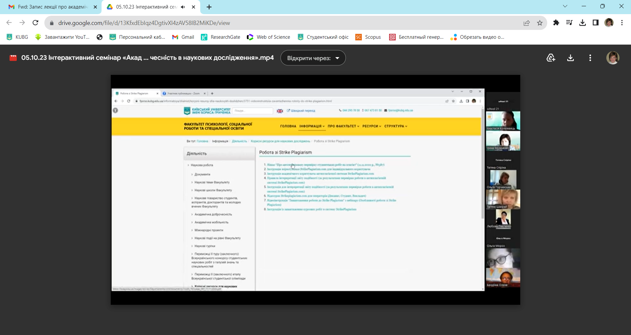Click the video preview to play
Screen dimensions: 631x335
(315, 190)
